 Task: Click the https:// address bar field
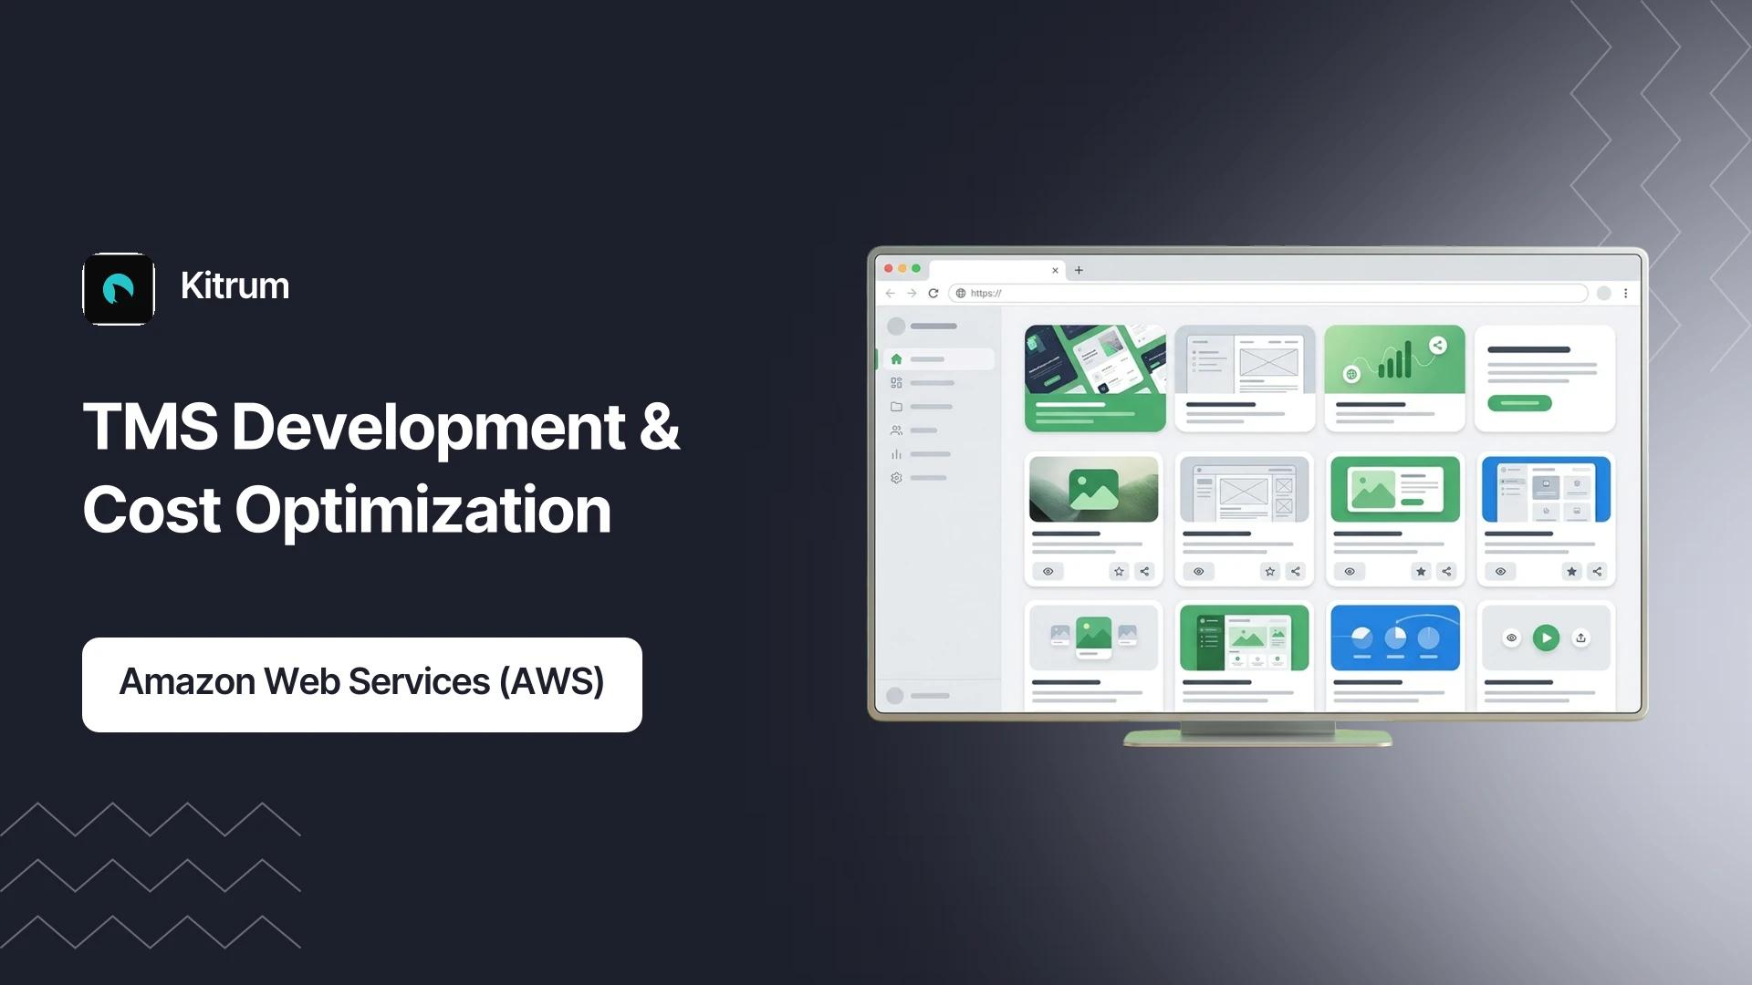(x=1268, y=293)
